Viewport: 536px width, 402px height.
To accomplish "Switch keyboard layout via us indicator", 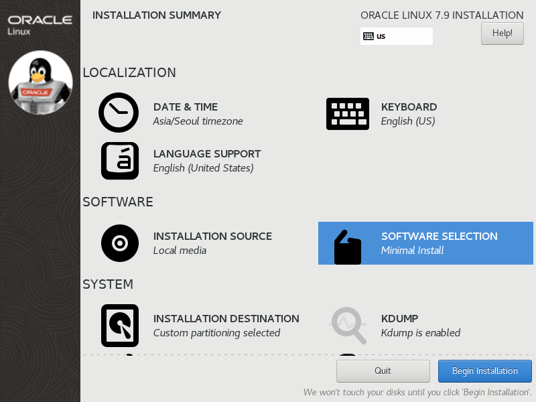I will coord(397,36).
